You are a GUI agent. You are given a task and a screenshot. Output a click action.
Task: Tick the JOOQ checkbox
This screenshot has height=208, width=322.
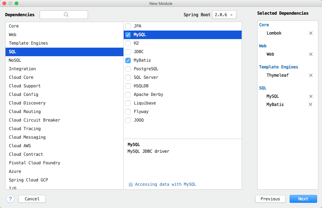point(128,120)
